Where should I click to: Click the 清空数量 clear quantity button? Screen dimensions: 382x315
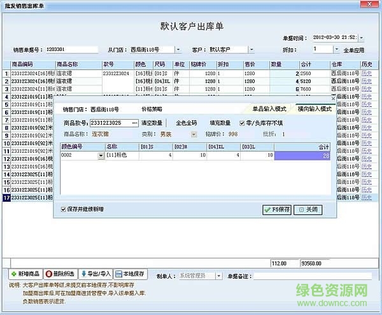(152, 123)
